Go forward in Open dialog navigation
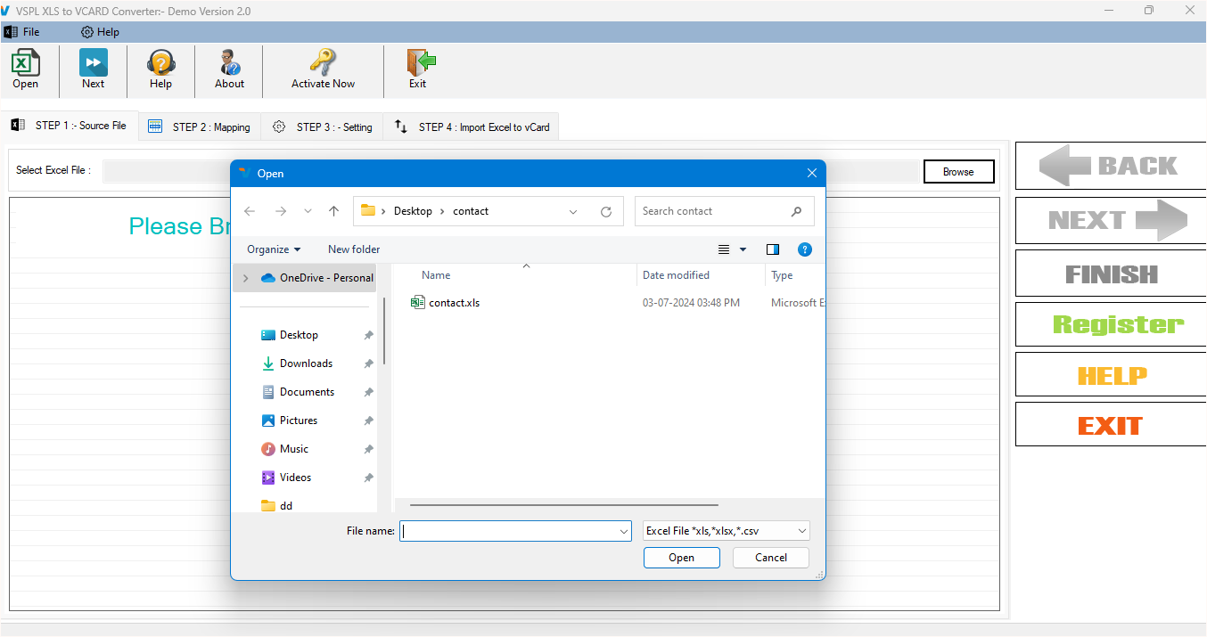The image size is (1207, 637). pos(281,211)
